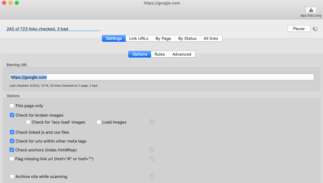The image size is (323, 183).
Task: Open info icon for Check anchors option
Action: [x=152, y=150]
